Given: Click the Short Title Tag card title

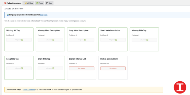Looking at the screenshot, I should (x=44, y=59).
